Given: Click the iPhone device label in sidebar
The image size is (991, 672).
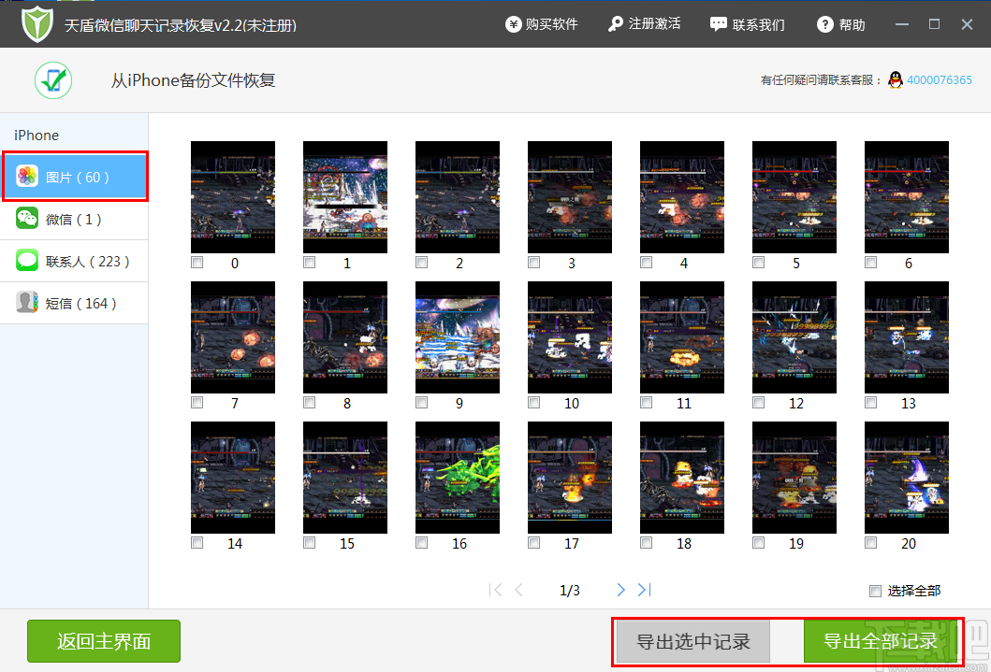Looking at the screenshot, I should click(x=36, y=135).
